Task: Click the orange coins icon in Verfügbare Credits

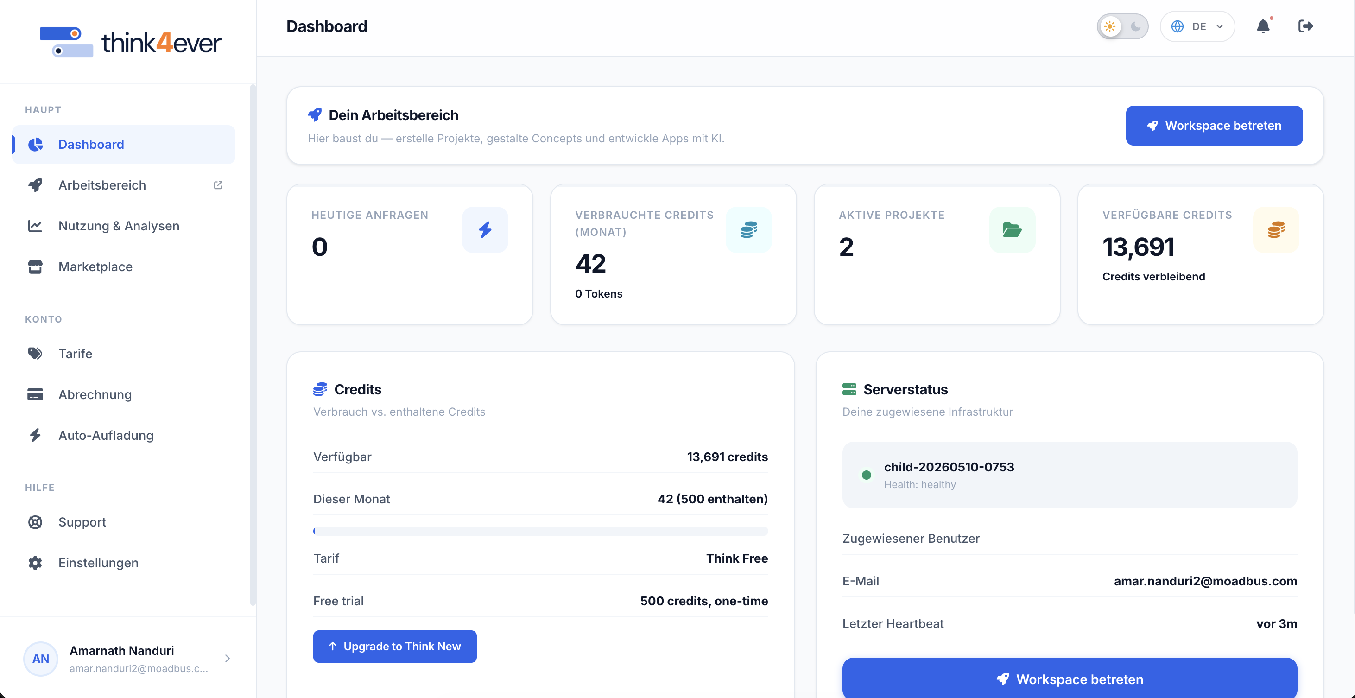Action: pos(1276,230)
